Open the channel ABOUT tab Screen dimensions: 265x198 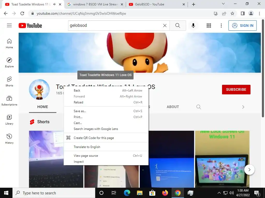(x=173, y=107)
